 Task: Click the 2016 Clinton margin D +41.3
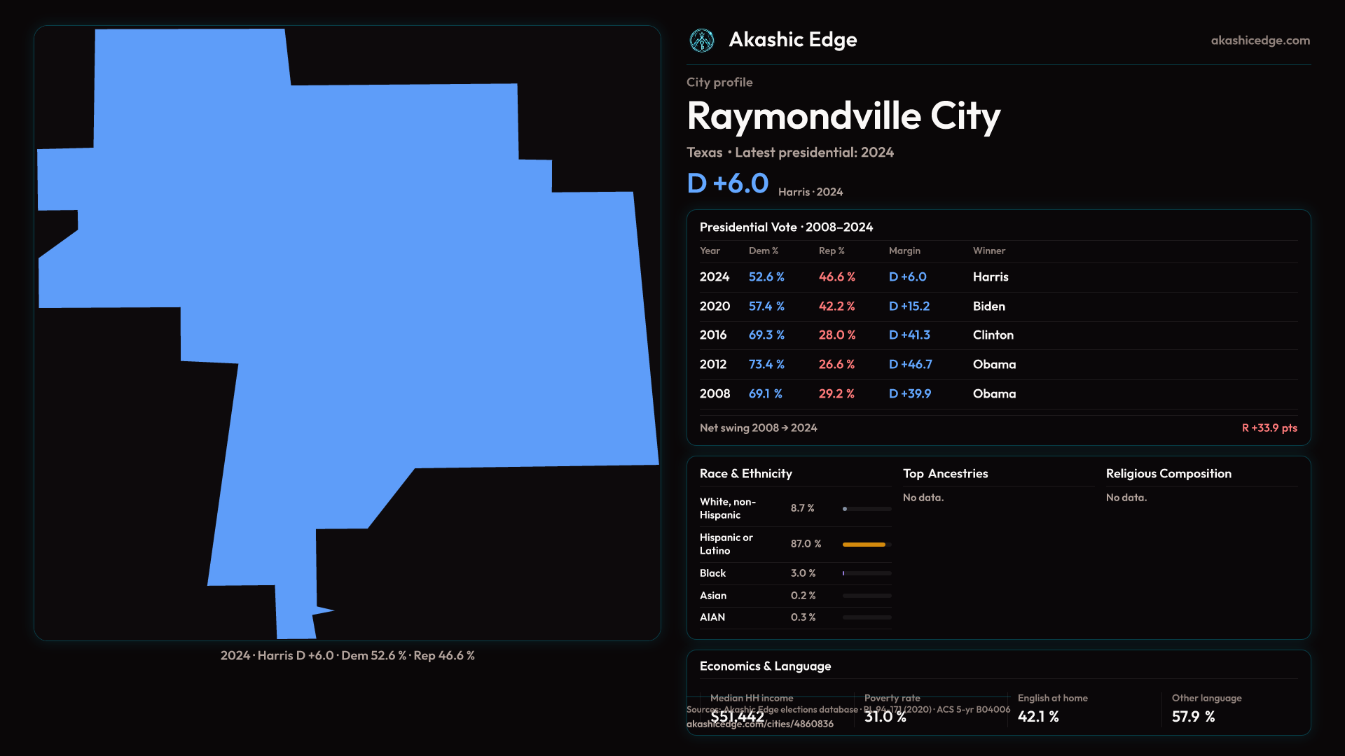point(909,335)
